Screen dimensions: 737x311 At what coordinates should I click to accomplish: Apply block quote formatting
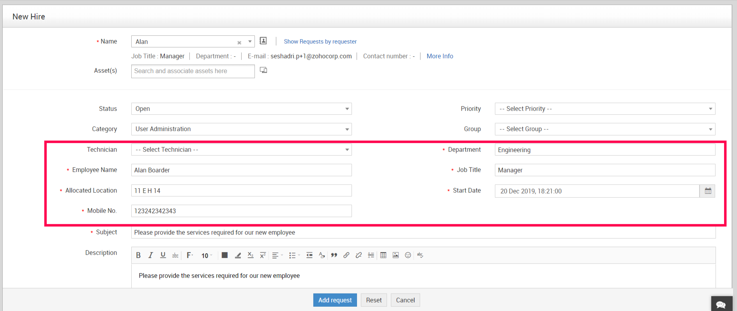[334, 255]
